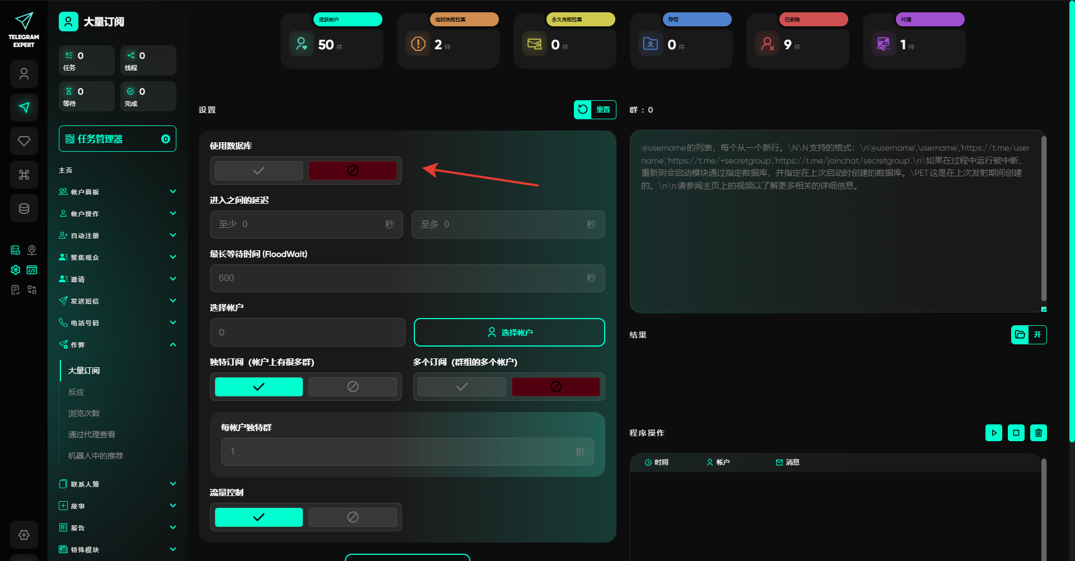The image size is (1075, 561).
Task: Enable the 使用数据库 checkmark option
Action: tap(259, 171)
